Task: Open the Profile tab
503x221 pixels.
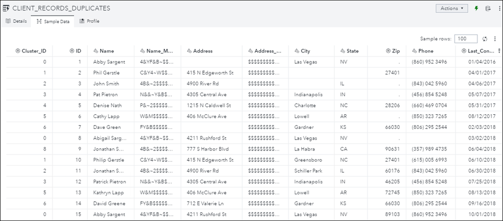Action: point(89,21)
